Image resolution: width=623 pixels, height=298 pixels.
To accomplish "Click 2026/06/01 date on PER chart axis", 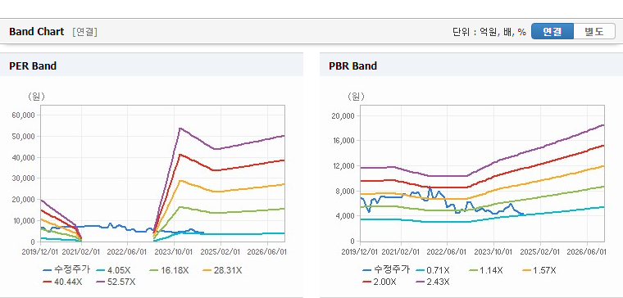I will [x=267, y=251].
